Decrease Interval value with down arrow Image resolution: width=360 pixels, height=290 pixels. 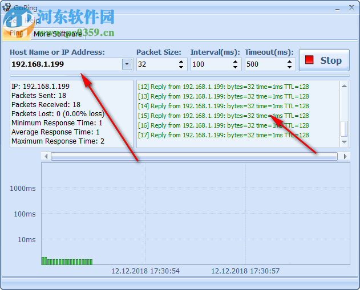tap(235, 67)
